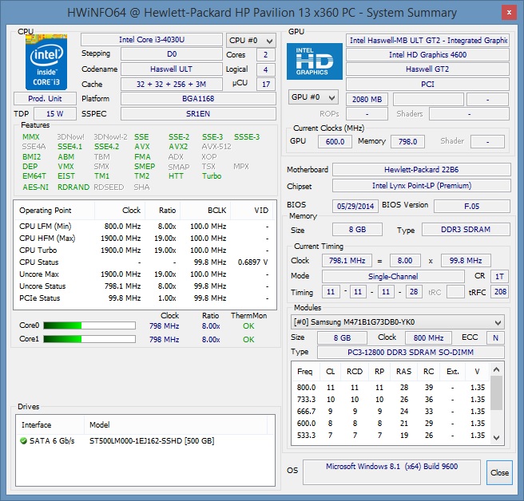The height and width of the screenshot is (501, 524).
Task: Click the module type PC3-12800 DDR3 SDRAM SO-DIMM field
Action: [x=411, y=352]
